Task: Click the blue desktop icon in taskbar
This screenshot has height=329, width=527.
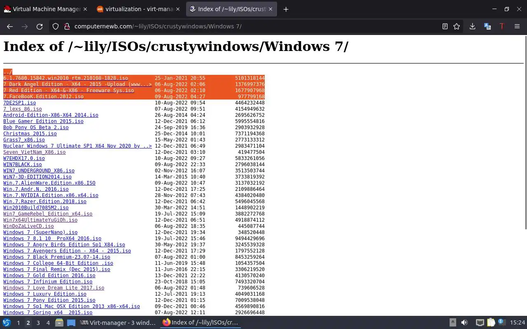Action: (71, 323)
